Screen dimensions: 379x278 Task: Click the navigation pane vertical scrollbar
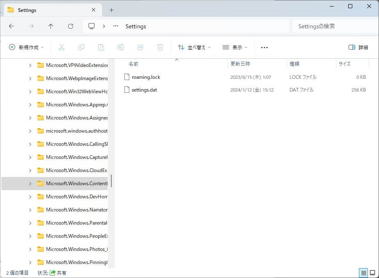click(x=111, y=181)
